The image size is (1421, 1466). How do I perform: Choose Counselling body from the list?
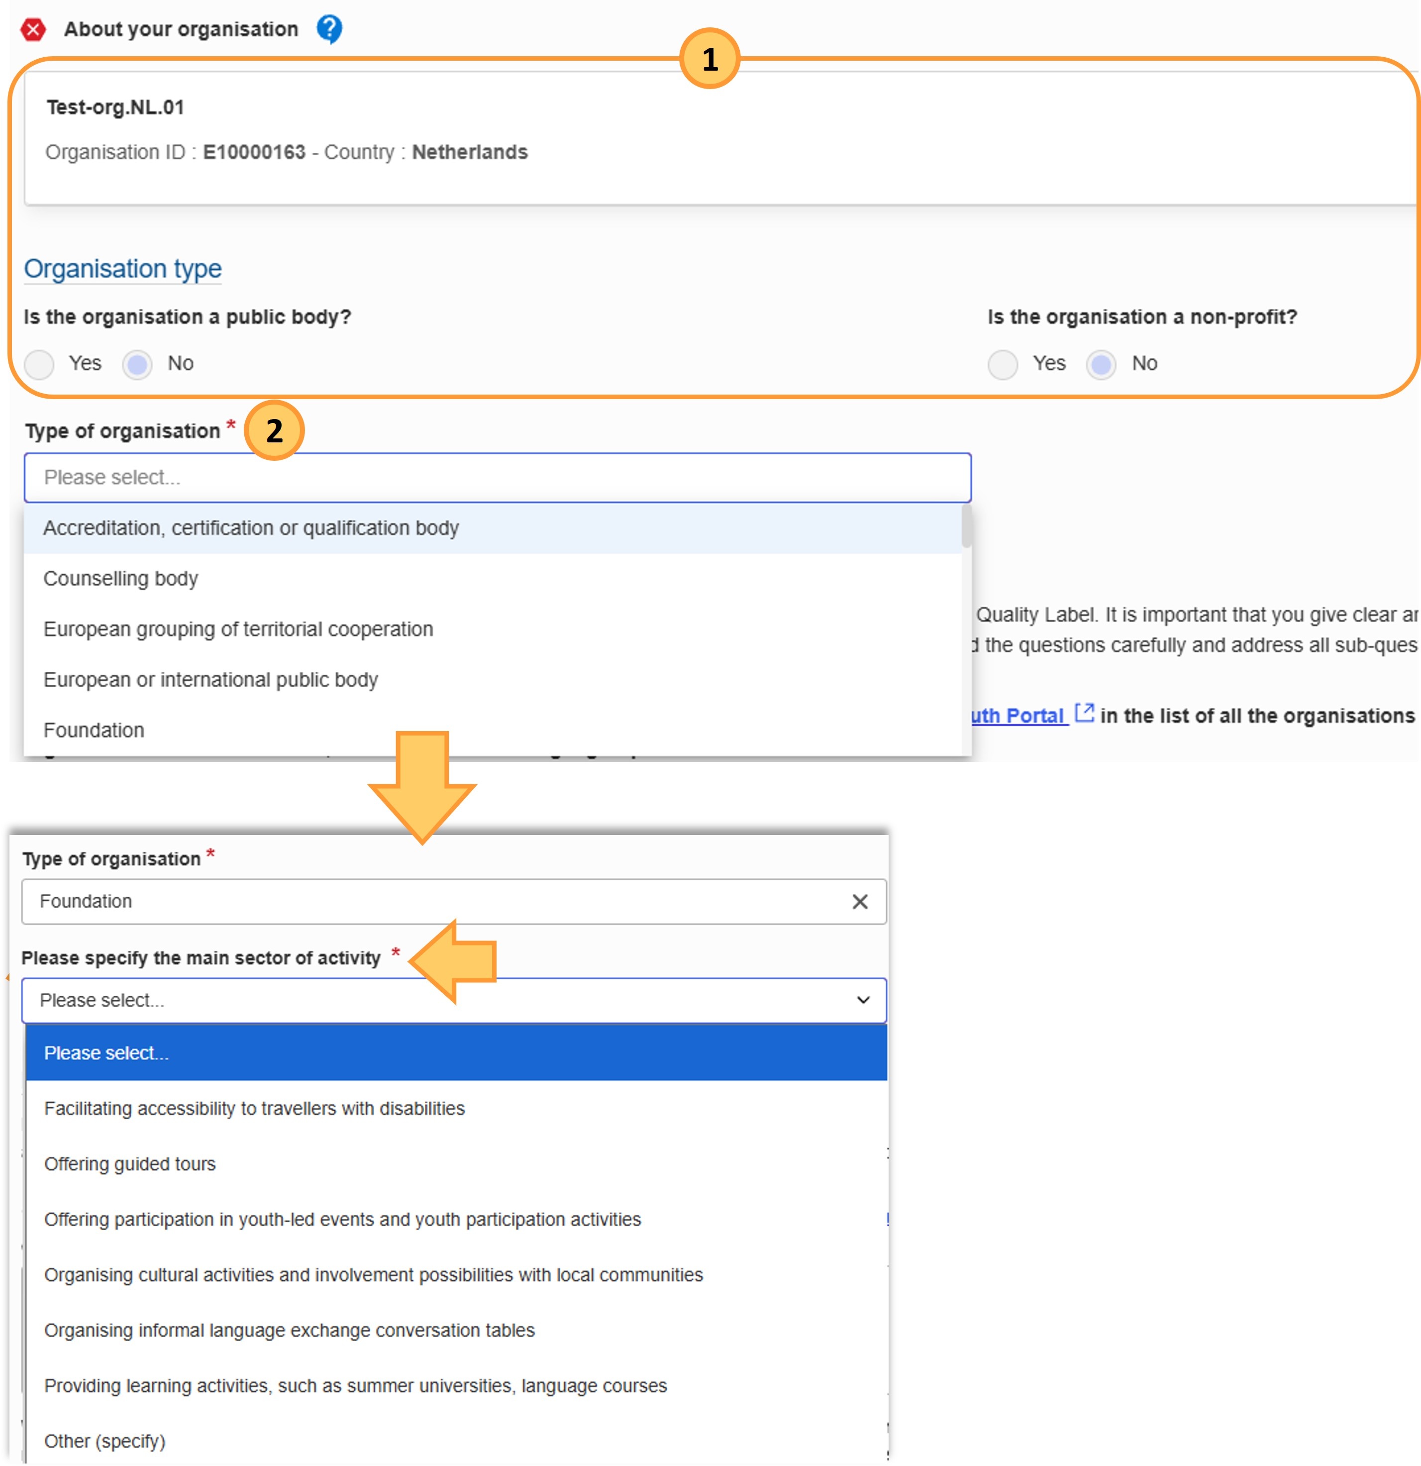121,579
